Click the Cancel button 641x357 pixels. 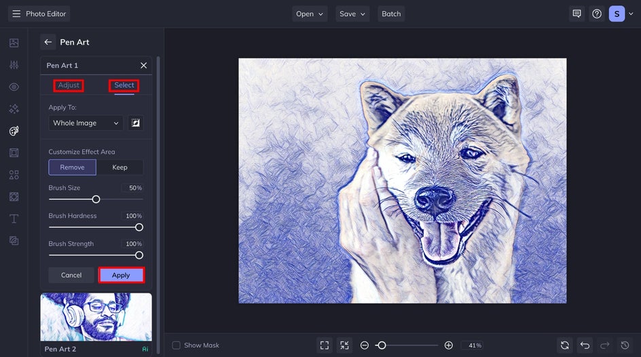click(71, 275)
